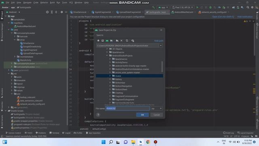Hide the Project panel minus icon
The width and height of the screenshot is (259, 146).
pyautogui.click(x=66, y=12)
